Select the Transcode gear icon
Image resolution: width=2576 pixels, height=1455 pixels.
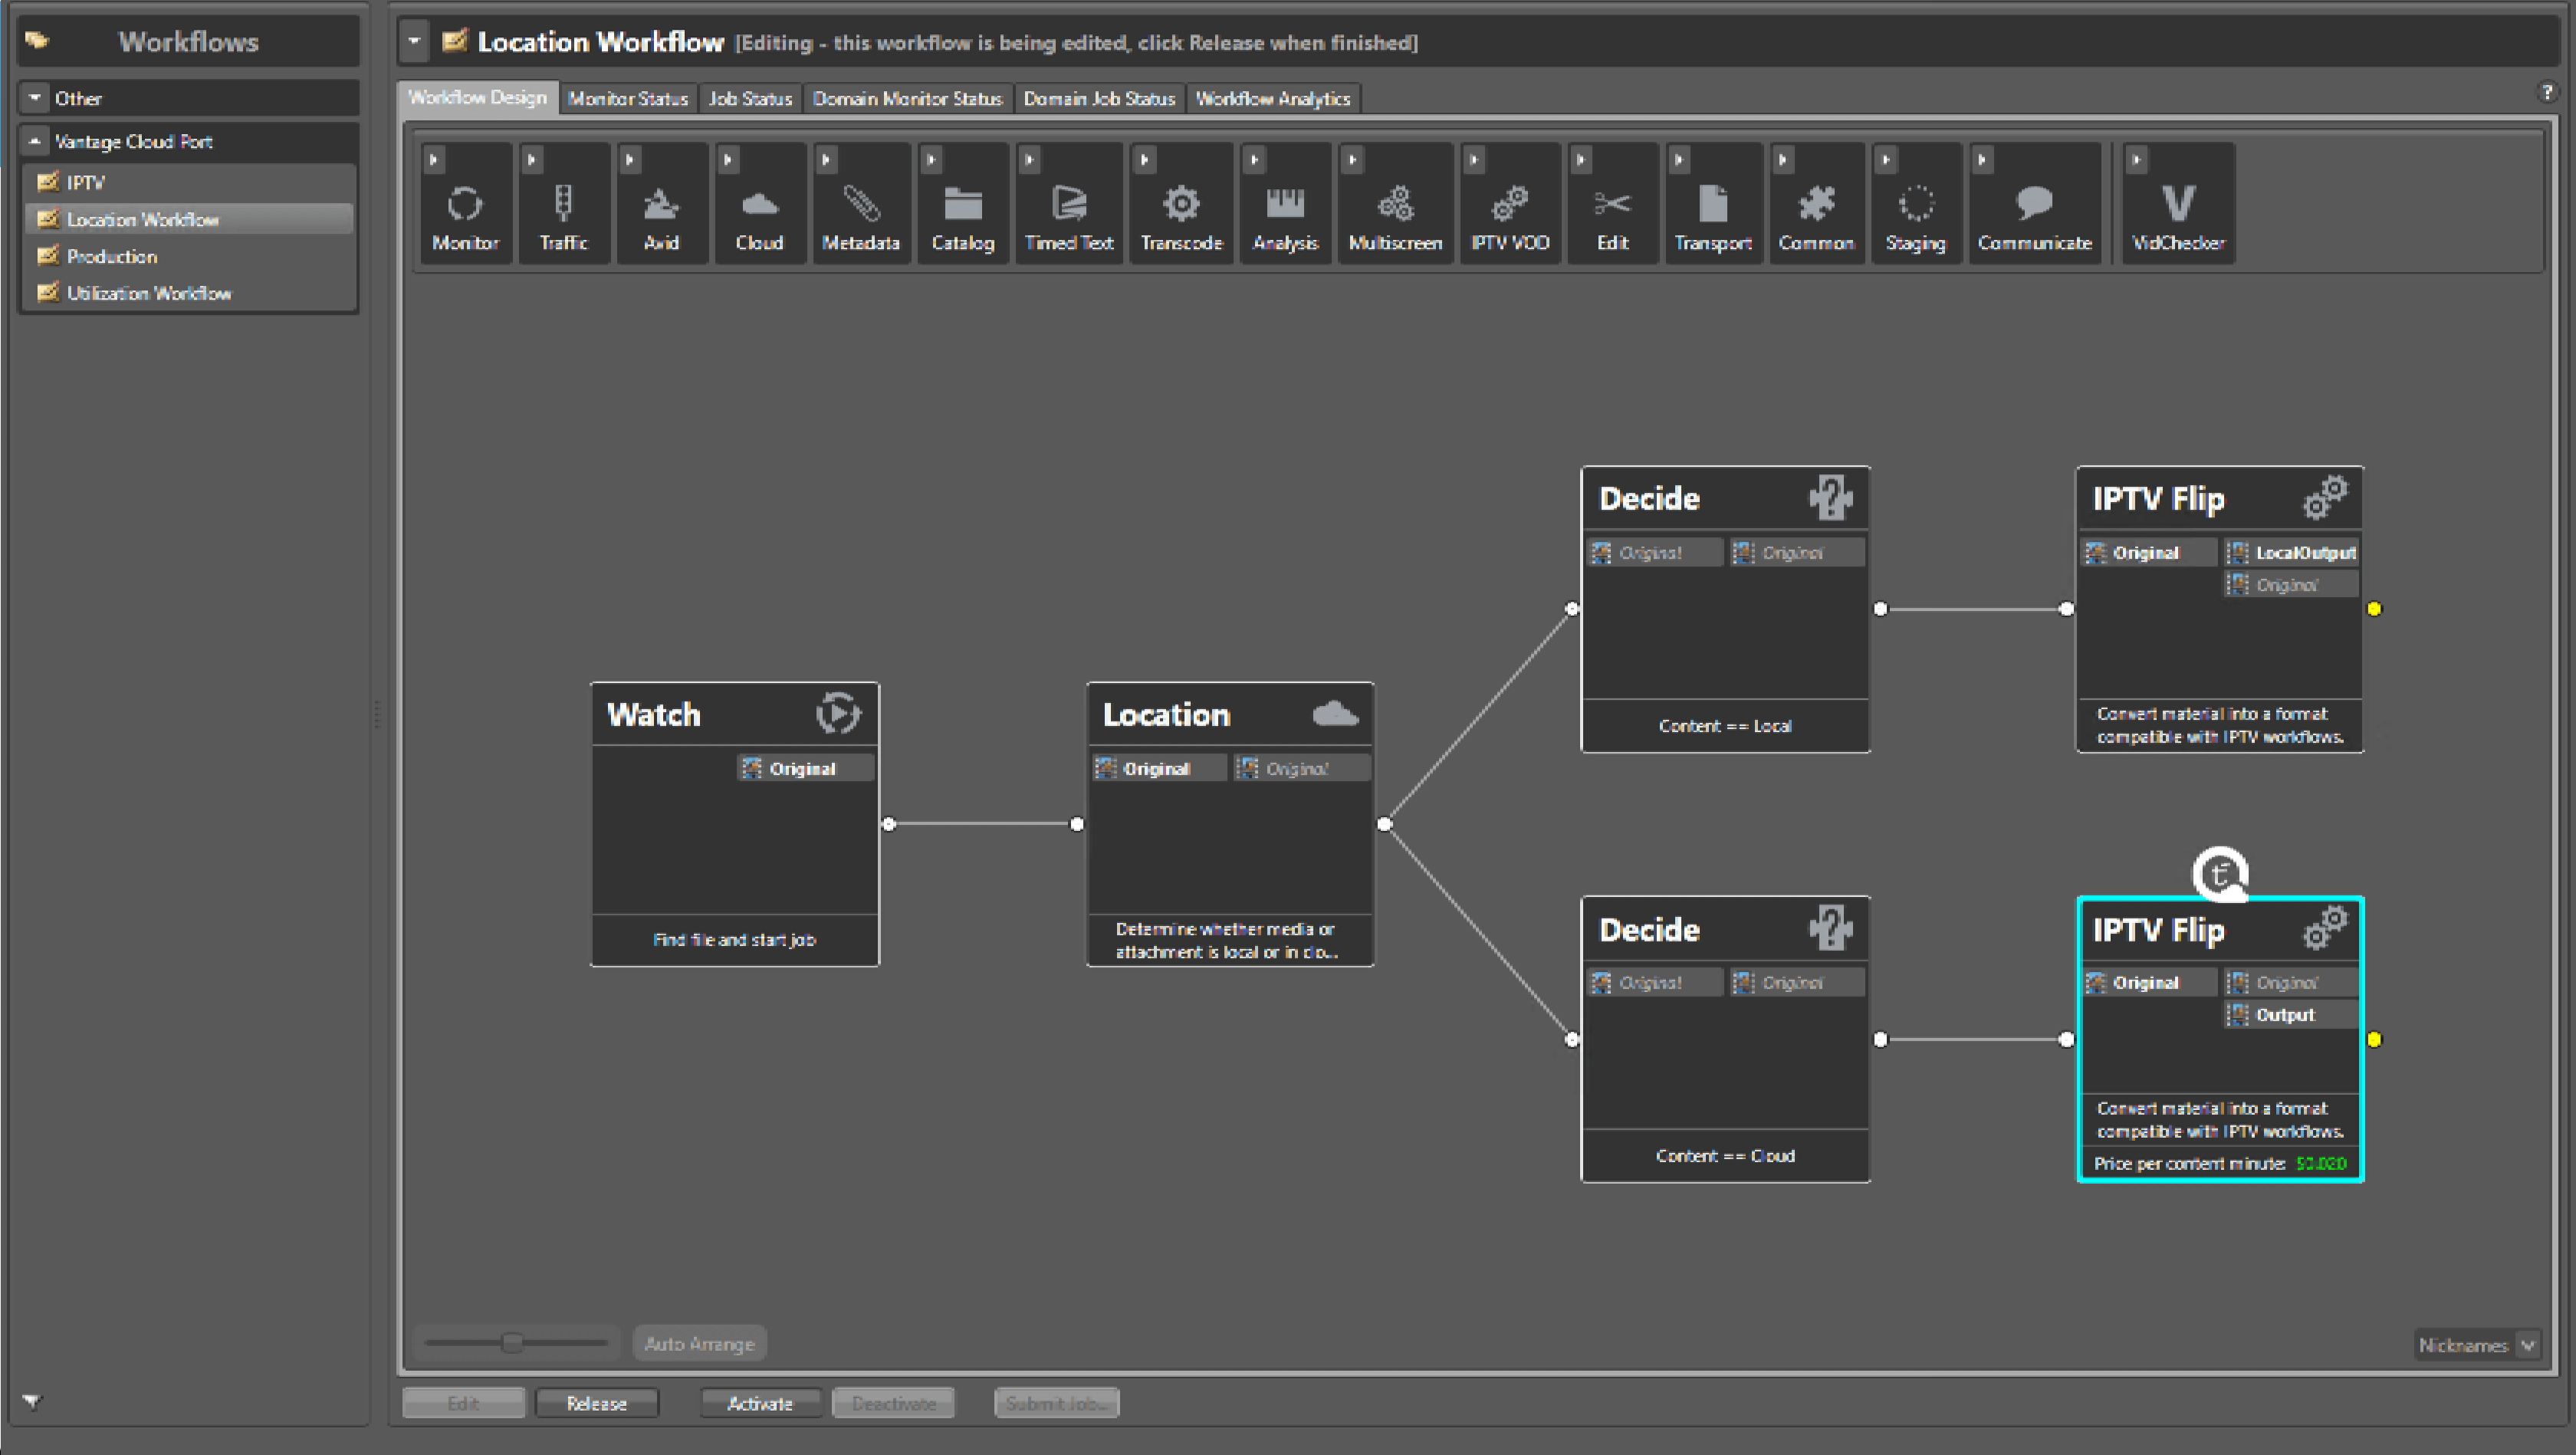1181,204
